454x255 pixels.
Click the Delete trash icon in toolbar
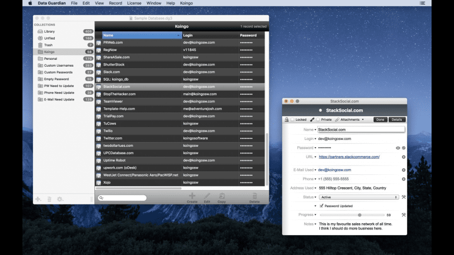pos(255,196)
